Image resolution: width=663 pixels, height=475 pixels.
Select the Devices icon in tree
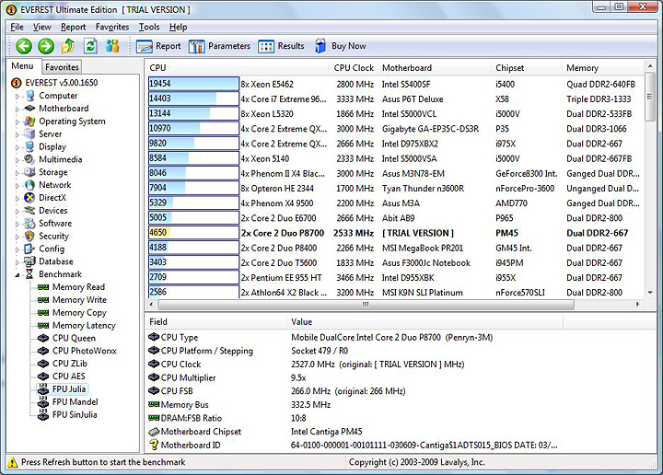(29, 211)
